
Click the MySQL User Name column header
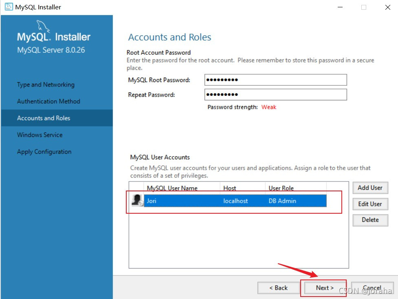182,188
